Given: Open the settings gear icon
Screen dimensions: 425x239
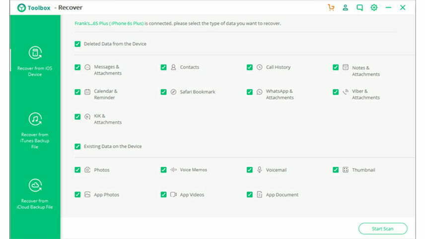Looking at the screenshot, I should 374,7.
